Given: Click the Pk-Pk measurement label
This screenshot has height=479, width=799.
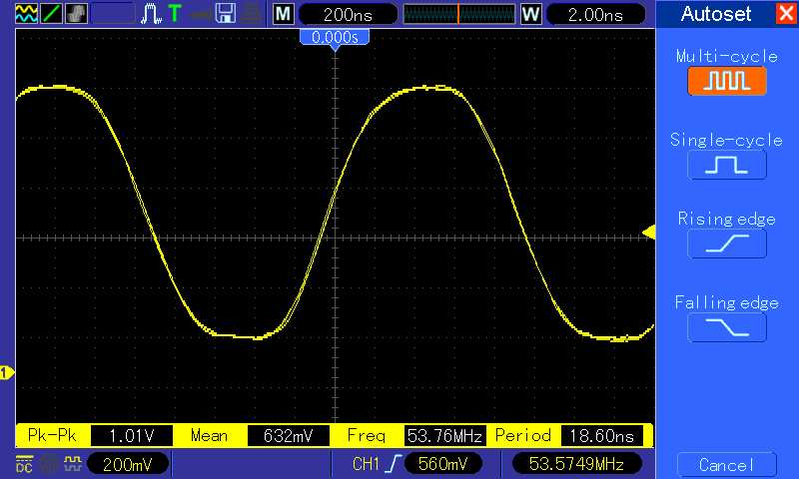Looking at the screenshot, I should 52,435.
